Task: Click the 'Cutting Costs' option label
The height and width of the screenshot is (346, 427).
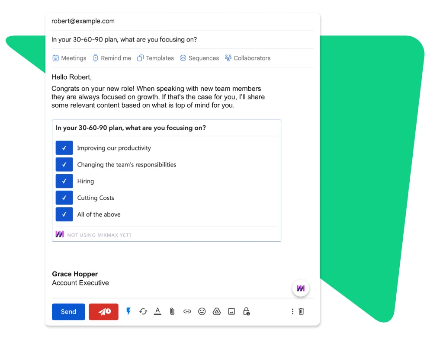Action: (96, 198)
